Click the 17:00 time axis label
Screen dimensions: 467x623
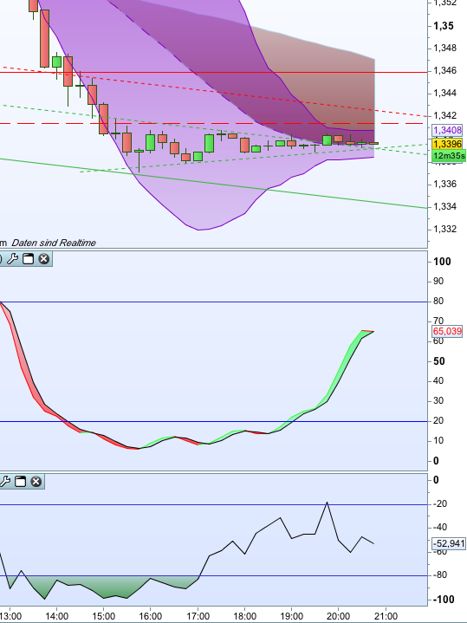(198, 616)
